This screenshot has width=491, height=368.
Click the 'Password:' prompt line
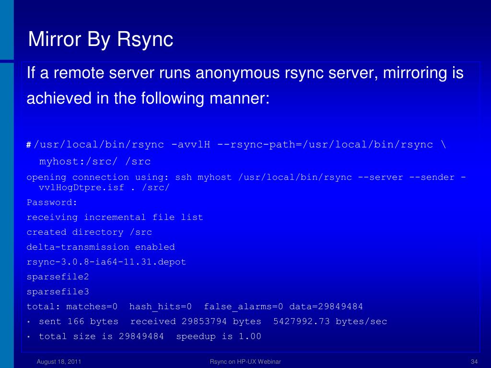tap(52, 203)
